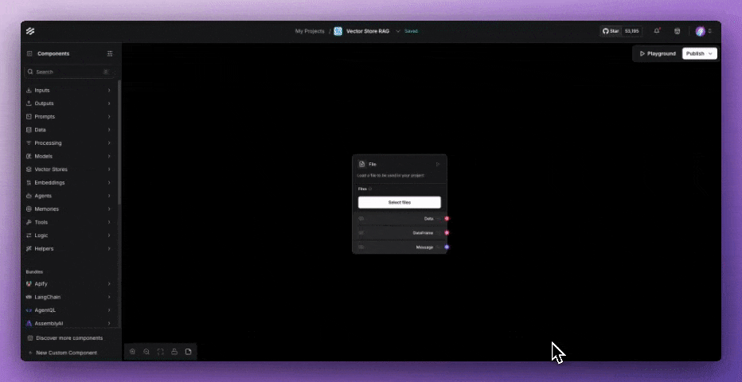Lock the canvas with the lock icon

(x=174, y=351)
